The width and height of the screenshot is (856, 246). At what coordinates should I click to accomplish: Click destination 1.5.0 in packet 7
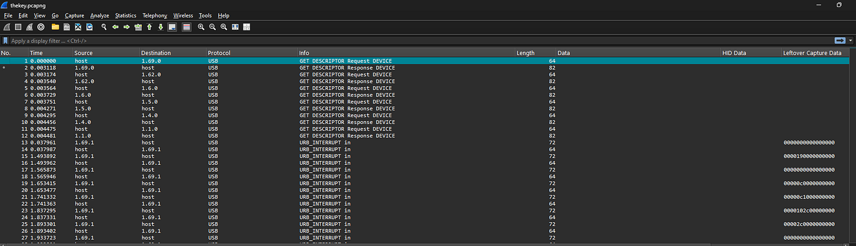[150, 101]
